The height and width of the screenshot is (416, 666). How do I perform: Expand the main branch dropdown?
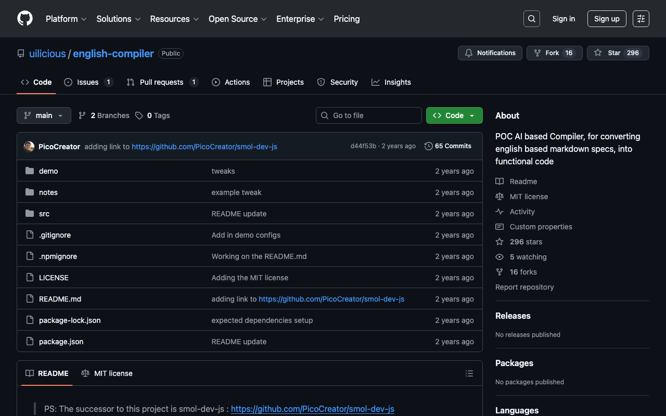pyautogui.click(x=44, y=115)
